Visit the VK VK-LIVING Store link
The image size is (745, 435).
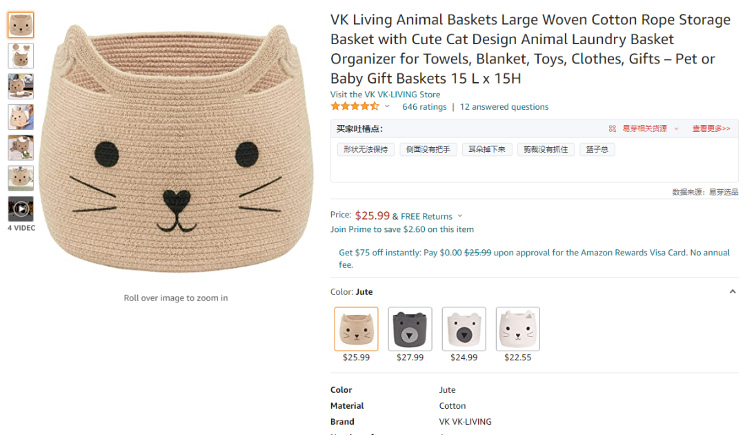(386, 94)
